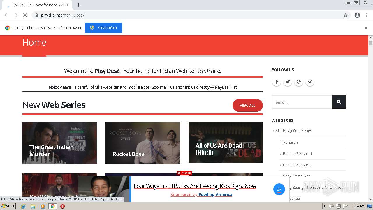Open File Explorer from the taskbar
Image resolution: width=373 pixels, height=210 pixels.
[33, 206]
